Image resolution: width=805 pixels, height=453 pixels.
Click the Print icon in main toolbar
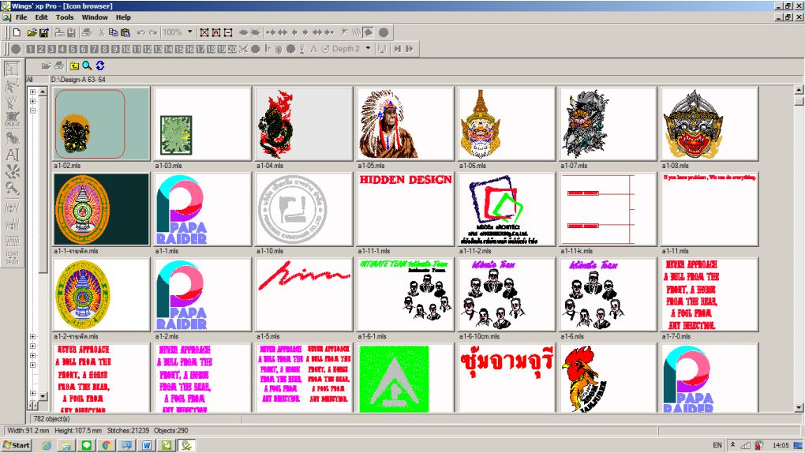click(x=87, y=32)
